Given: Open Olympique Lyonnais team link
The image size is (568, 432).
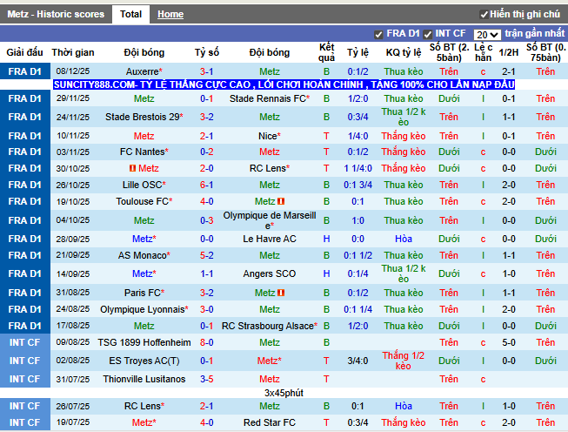Looking at the screenshot, I should pyautogui.click(x=144, y=309).
